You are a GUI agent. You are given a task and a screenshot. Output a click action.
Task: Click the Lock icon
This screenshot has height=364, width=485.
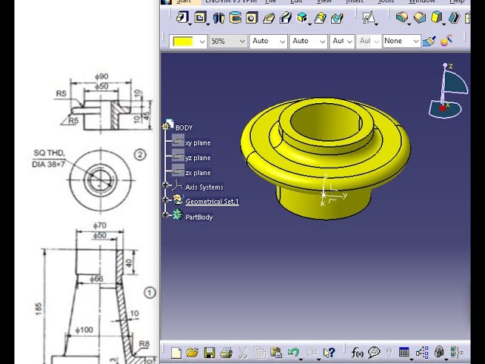pyautogui.click(x=440, y=352)
